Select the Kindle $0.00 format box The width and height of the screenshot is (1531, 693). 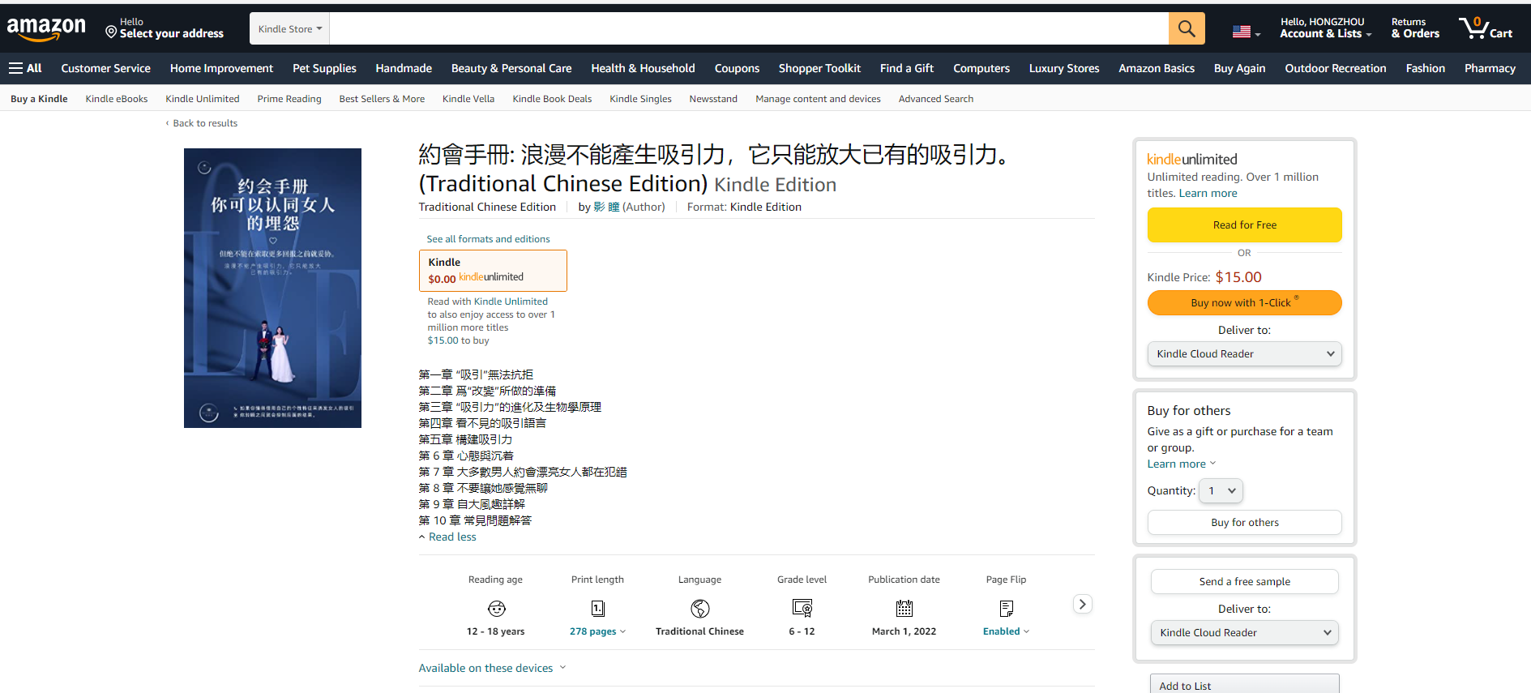(x=493, y=270)
